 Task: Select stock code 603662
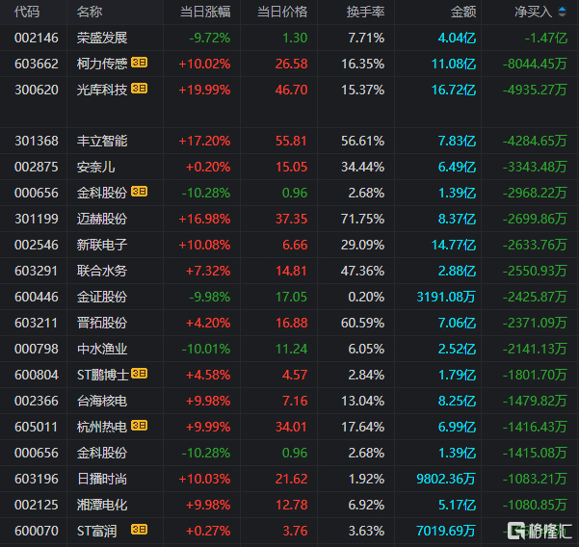[x=37, y=64]
